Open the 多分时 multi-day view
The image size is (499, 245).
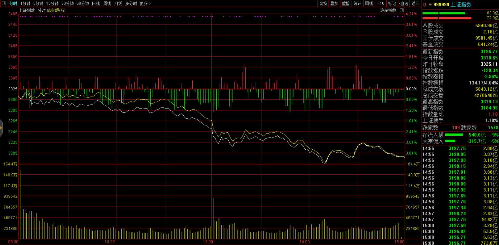click(x=131, y=3)
